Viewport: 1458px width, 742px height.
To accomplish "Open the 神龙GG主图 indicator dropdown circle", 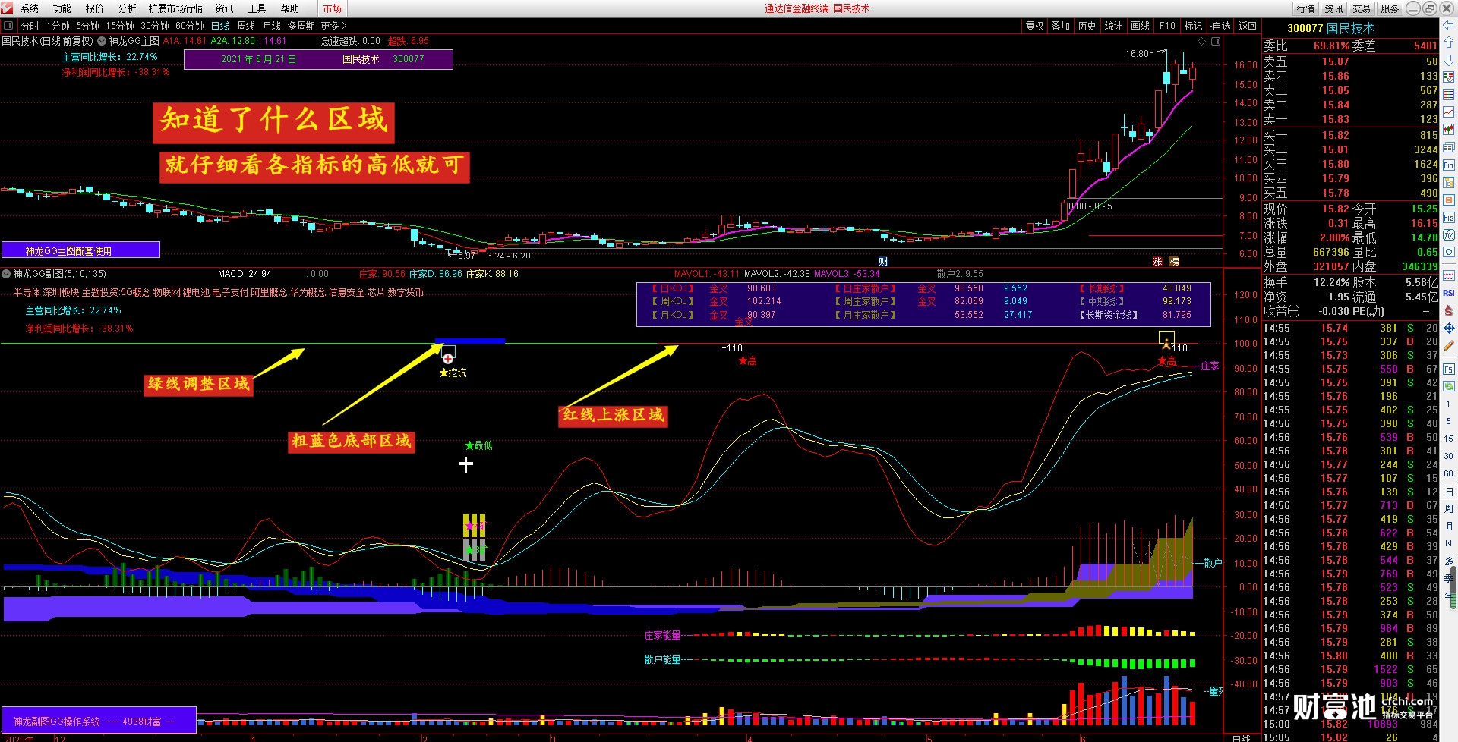I will pos(102,41).
